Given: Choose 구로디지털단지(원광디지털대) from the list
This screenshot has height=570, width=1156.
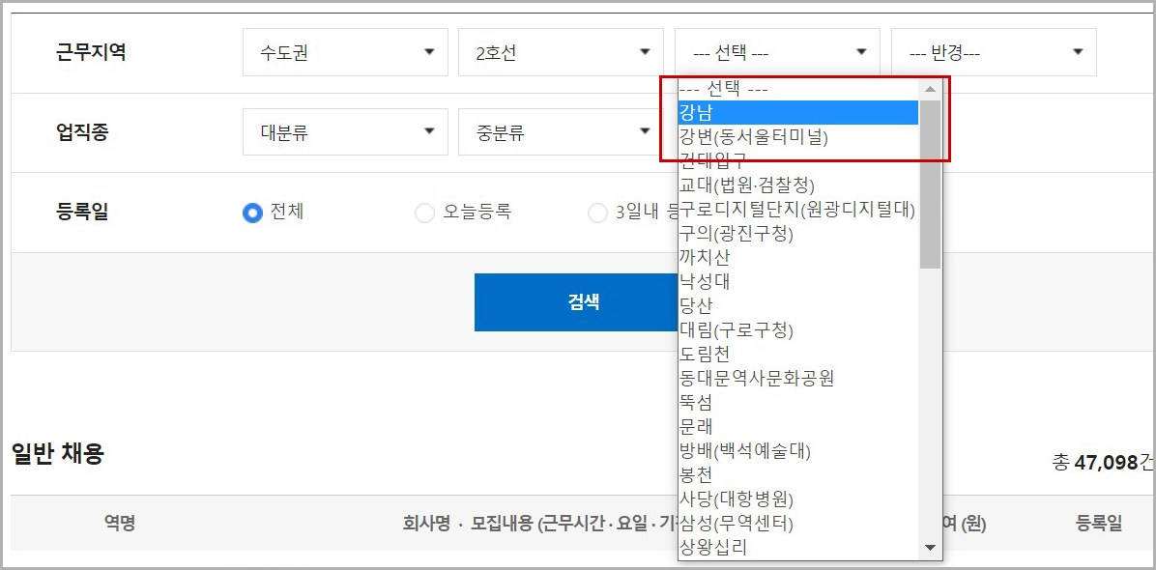Looking at the screenshot, I should click(798, 210).
